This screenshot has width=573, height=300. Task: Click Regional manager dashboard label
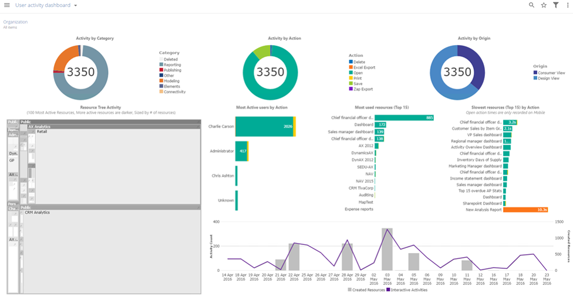476,141
